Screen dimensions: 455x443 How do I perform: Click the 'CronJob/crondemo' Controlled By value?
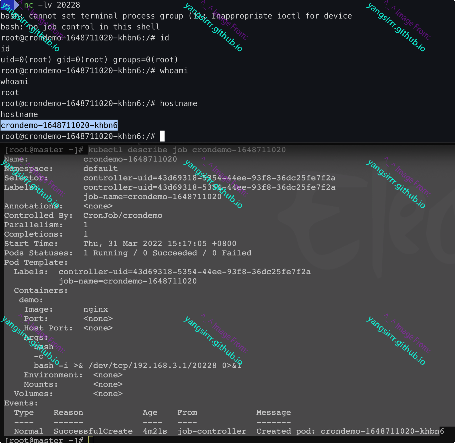[x=123, y=215]
